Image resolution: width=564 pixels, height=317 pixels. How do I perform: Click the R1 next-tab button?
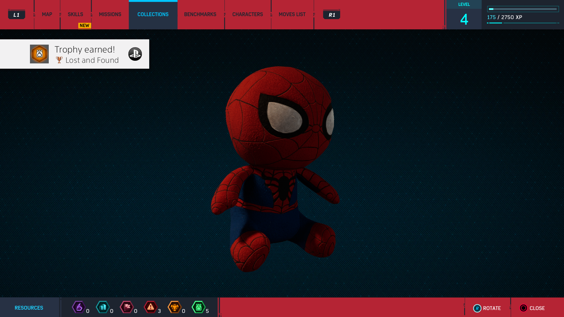[332, 15]
